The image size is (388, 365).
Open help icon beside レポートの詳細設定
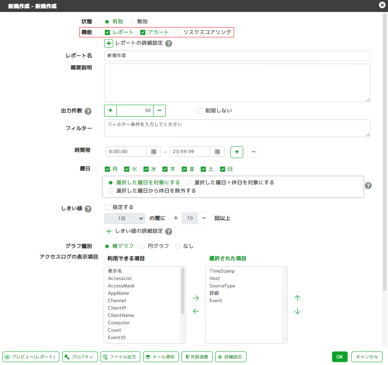pos(169,44)
